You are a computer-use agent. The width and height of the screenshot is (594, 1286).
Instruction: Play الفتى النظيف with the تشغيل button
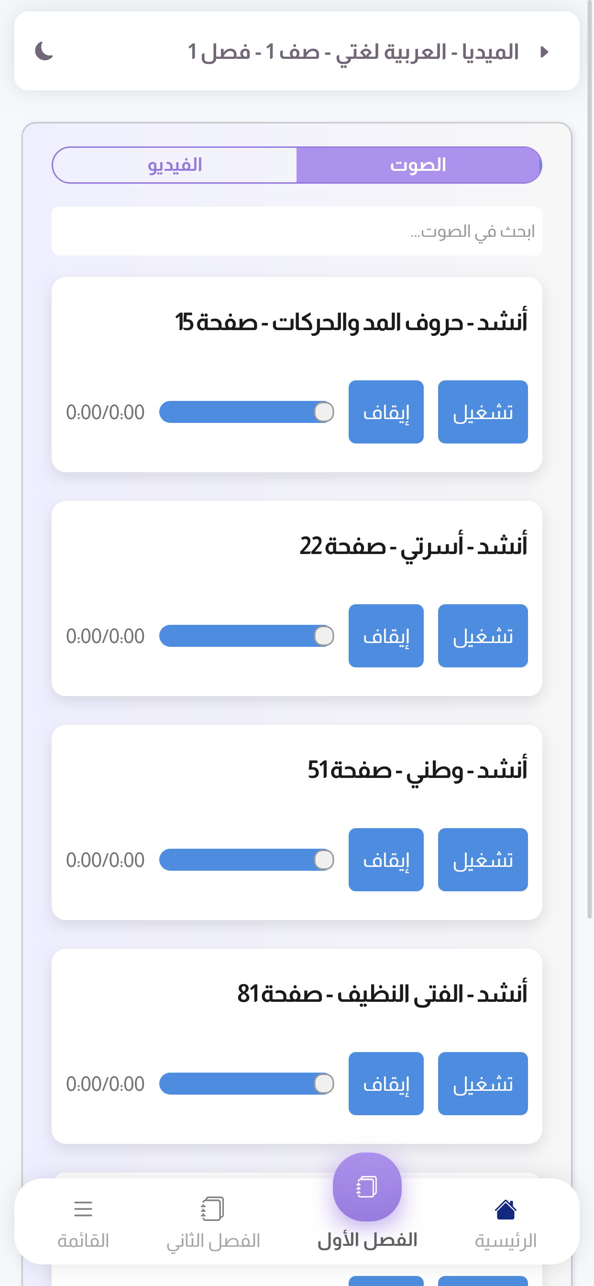pos(483,1083)
